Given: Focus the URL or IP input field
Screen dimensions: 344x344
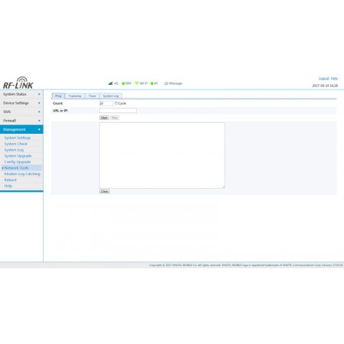Looking at the screenshot, I should (118, 110).
